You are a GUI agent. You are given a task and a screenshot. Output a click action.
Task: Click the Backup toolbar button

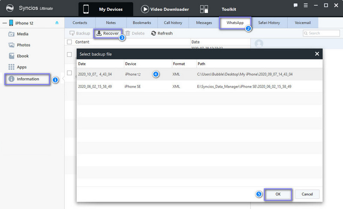click(80, 33)
